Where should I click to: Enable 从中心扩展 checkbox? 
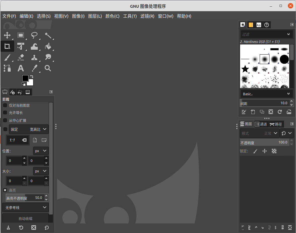5,120
